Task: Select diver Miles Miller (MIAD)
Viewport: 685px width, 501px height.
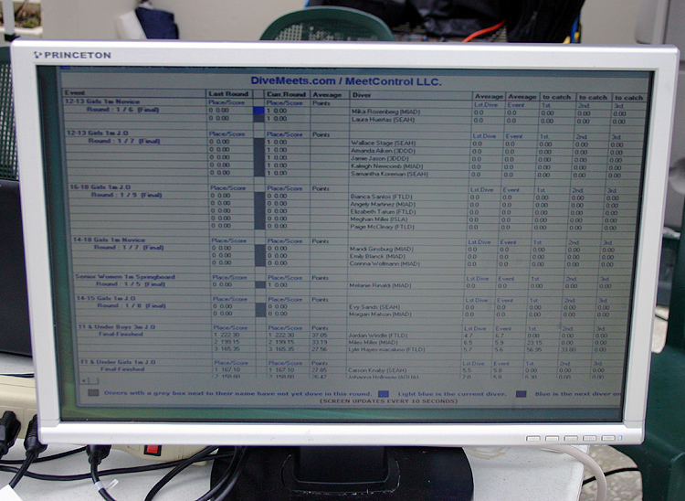Action: 373,342
